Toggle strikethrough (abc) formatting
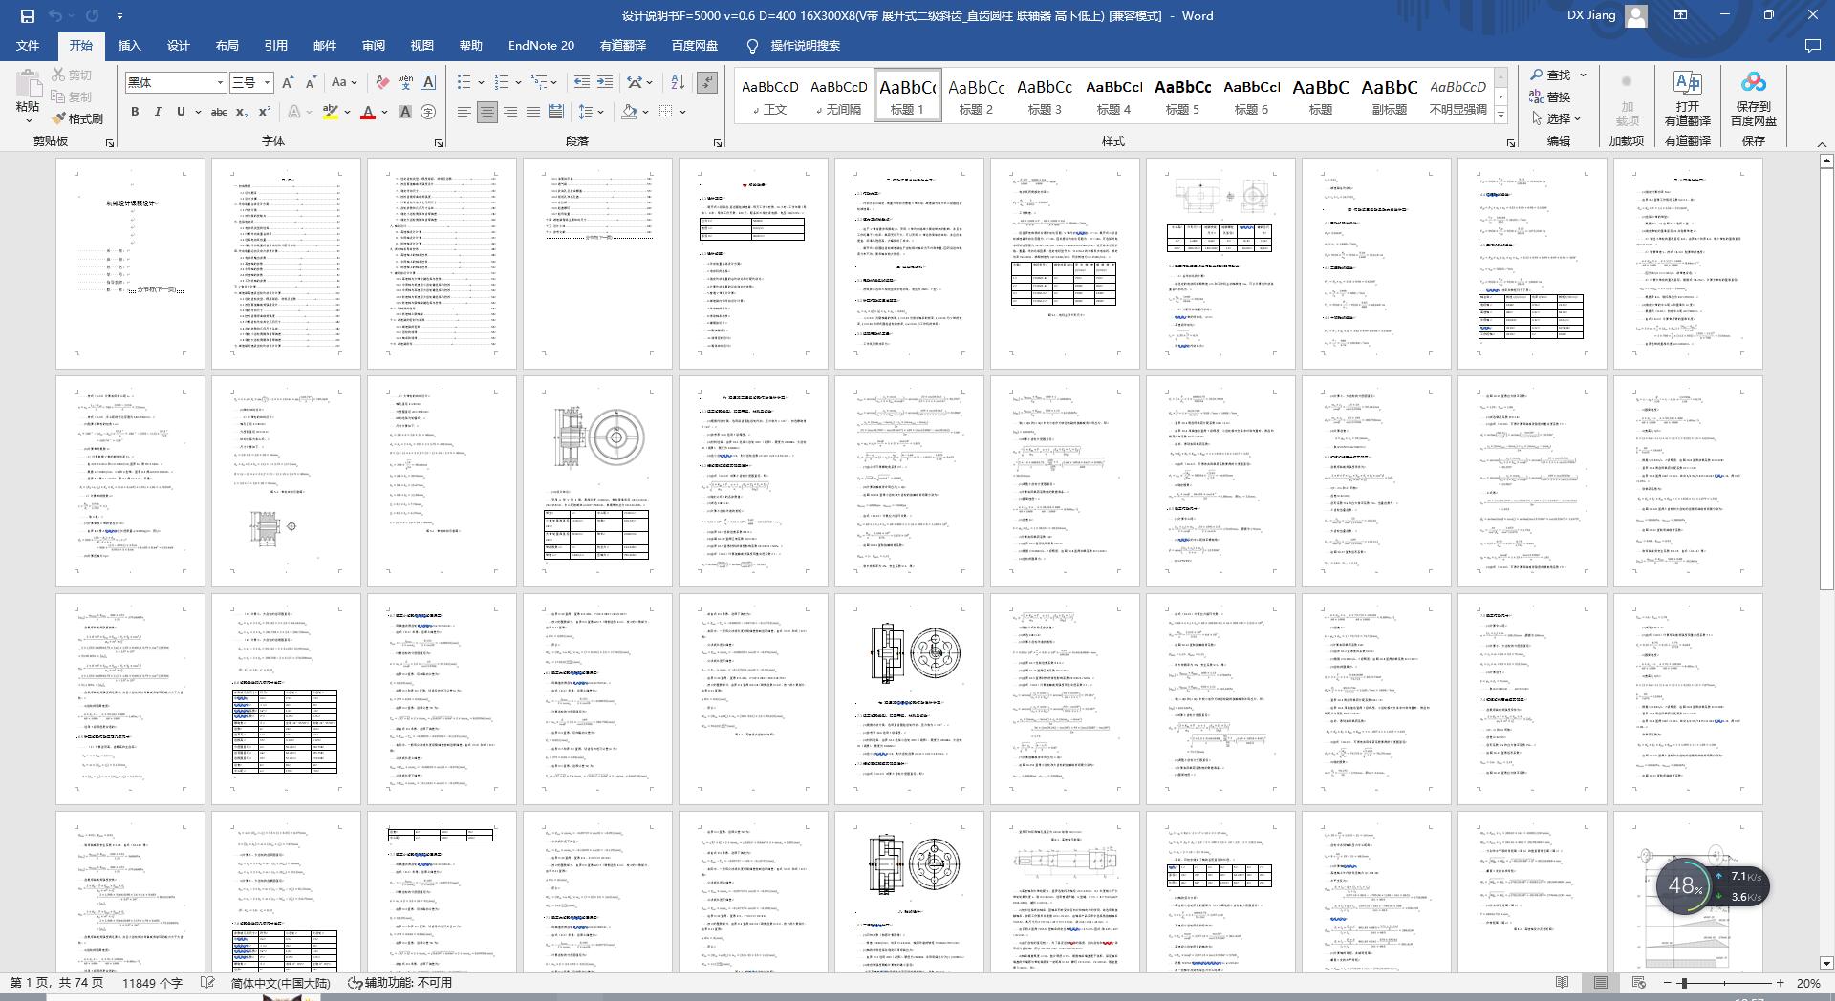This screenshot has width=1835, height=1001. point(219,112)
